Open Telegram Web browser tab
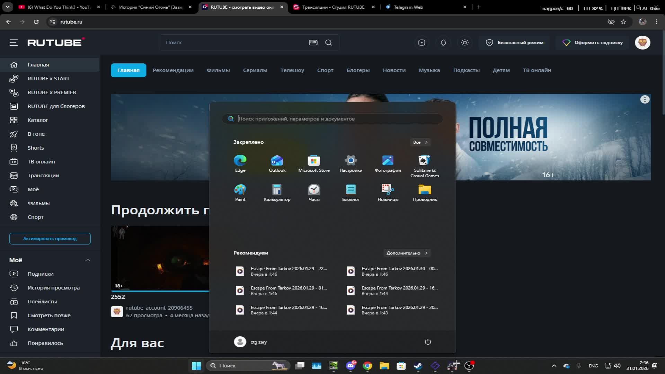The image size is (665, 374). pos(426,7)
